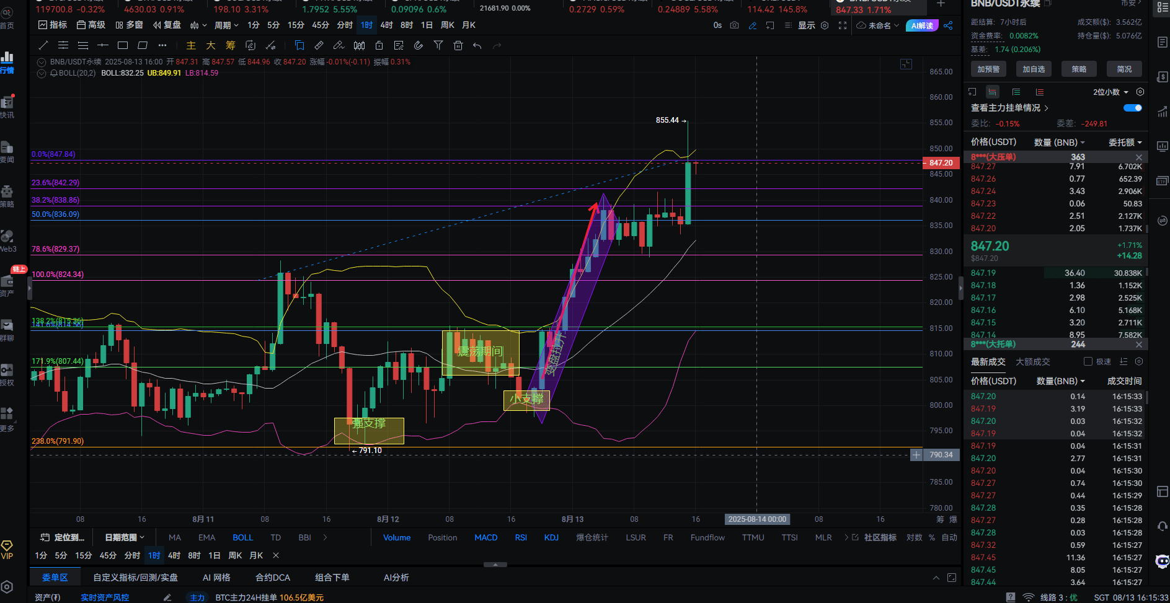Screen dimensions: 1170x603
Task: Expand more main indicators arrow after BBI
Action: point(325,537)
